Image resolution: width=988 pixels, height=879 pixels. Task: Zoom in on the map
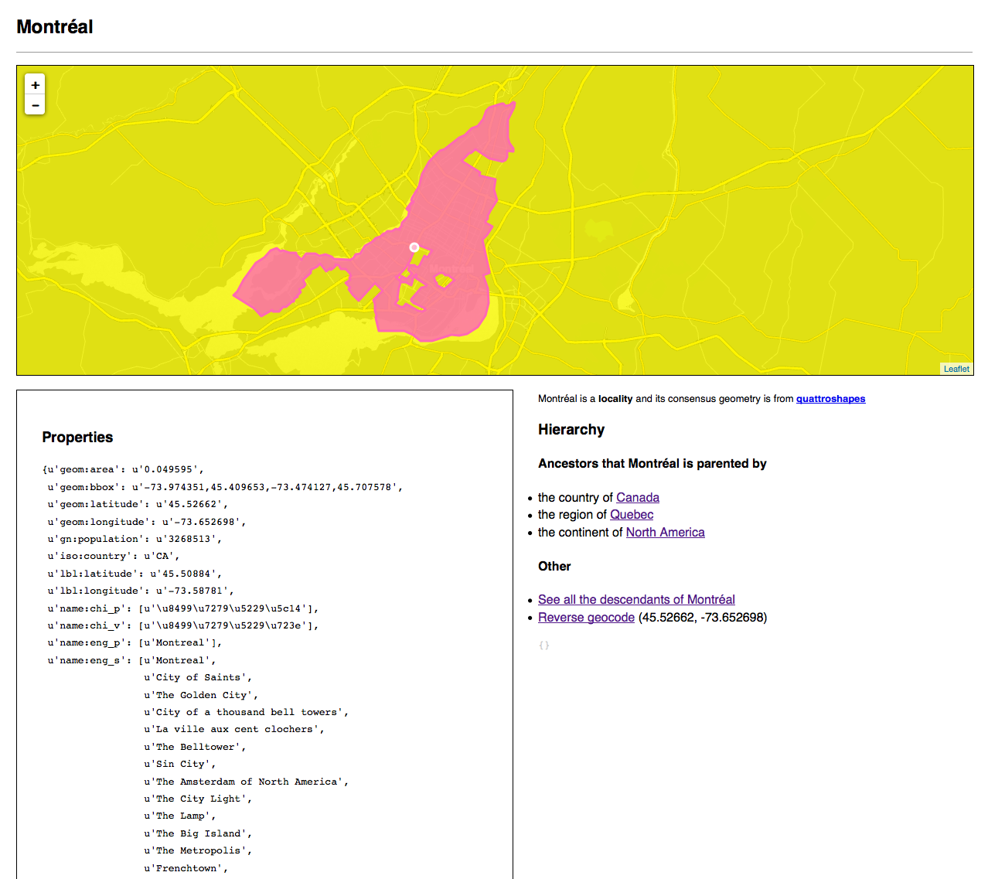35,84
